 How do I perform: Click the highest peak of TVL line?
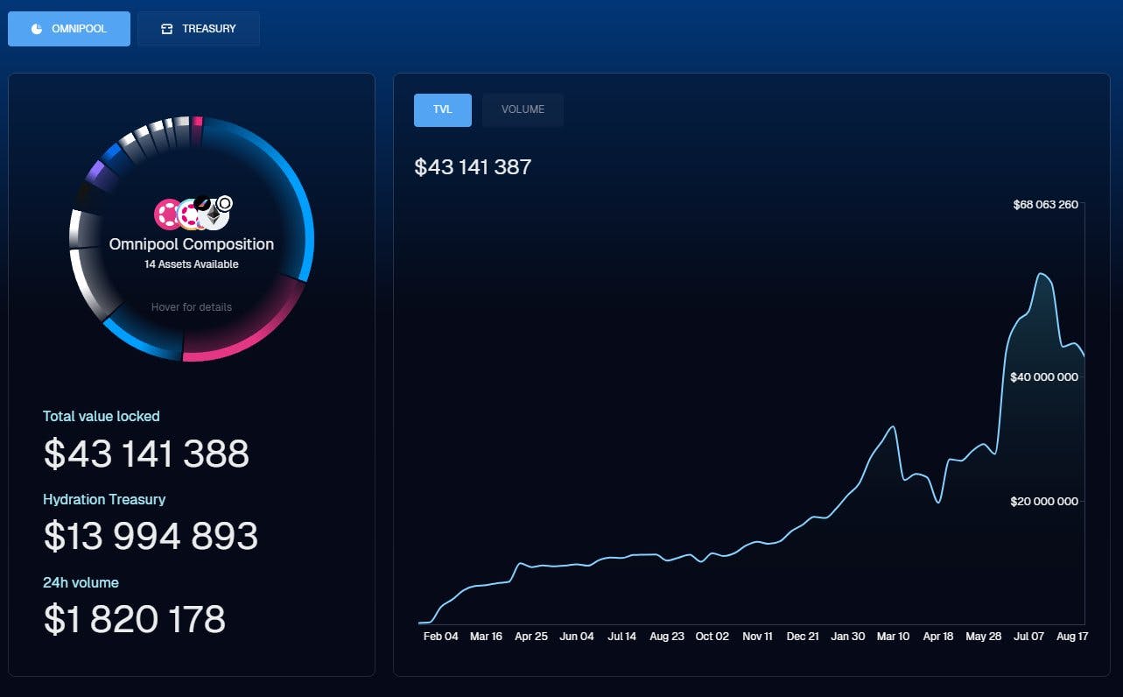[x=1041, y=274]
